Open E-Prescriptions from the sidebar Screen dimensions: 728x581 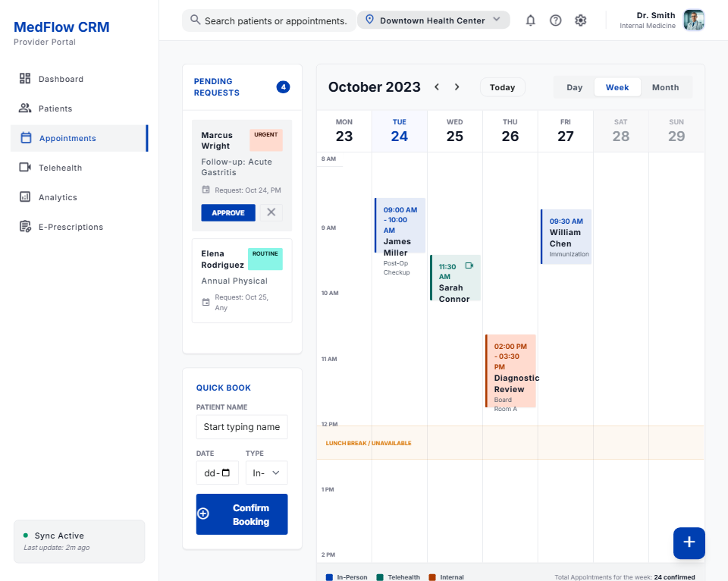79,227
